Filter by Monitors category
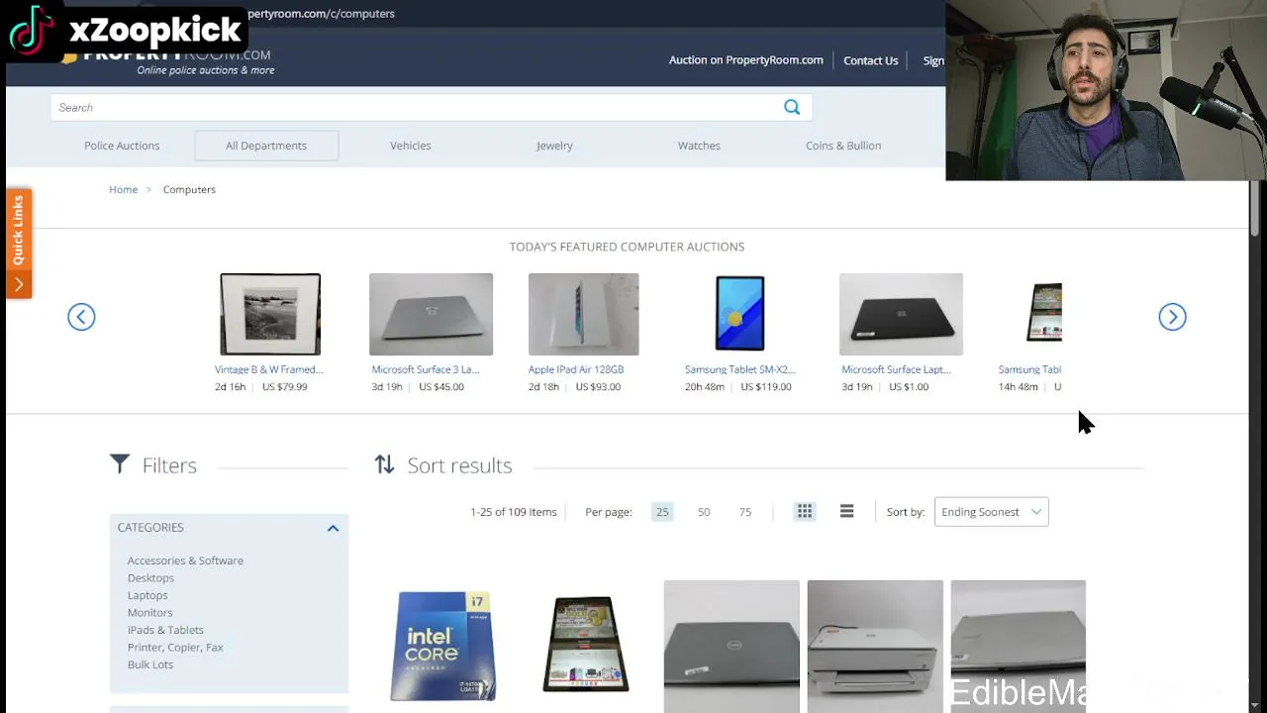1267x713 pixels. pos(149,613)
